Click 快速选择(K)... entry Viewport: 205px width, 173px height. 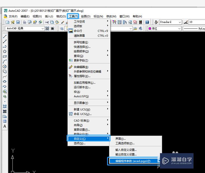[89, 47]
